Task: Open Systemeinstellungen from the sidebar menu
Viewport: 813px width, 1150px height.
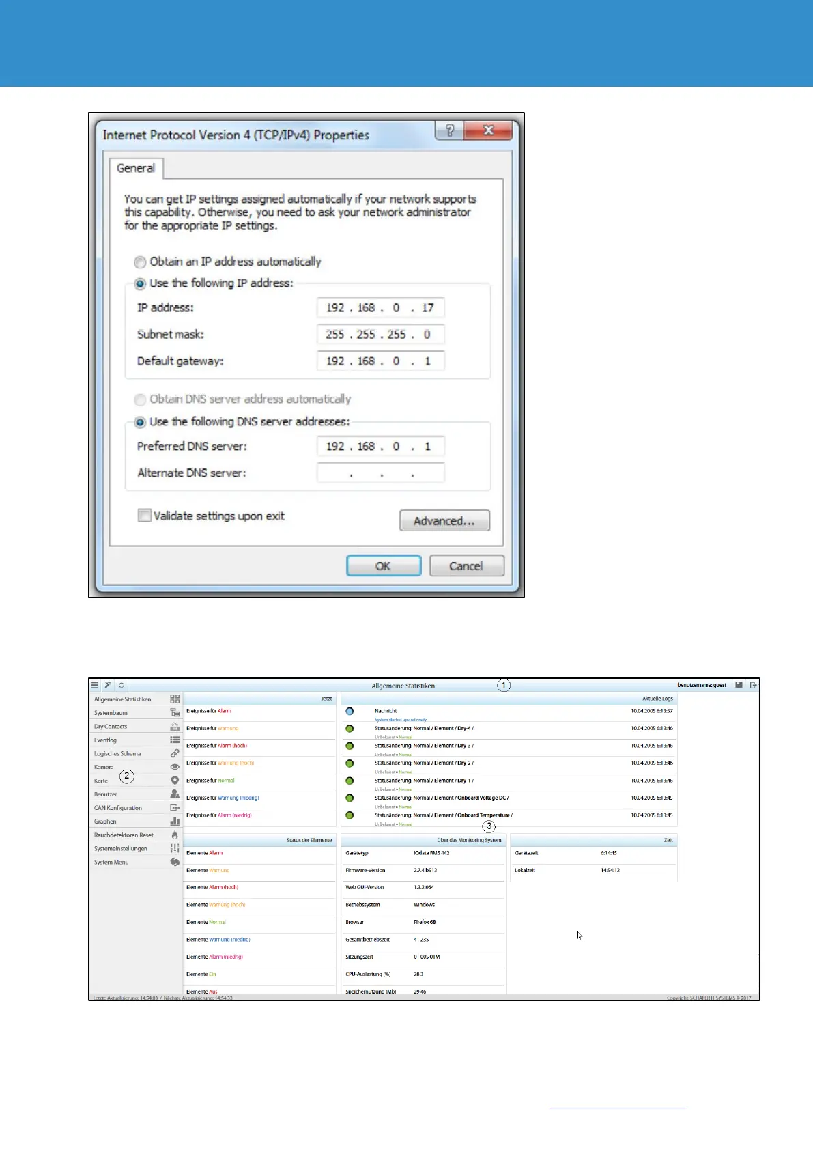Action: [137, 849]
